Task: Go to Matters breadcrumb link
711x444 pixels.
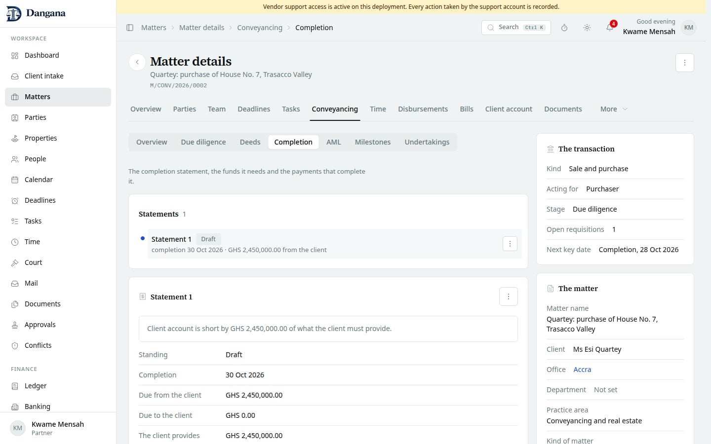Action: click(x=154, y=28)
